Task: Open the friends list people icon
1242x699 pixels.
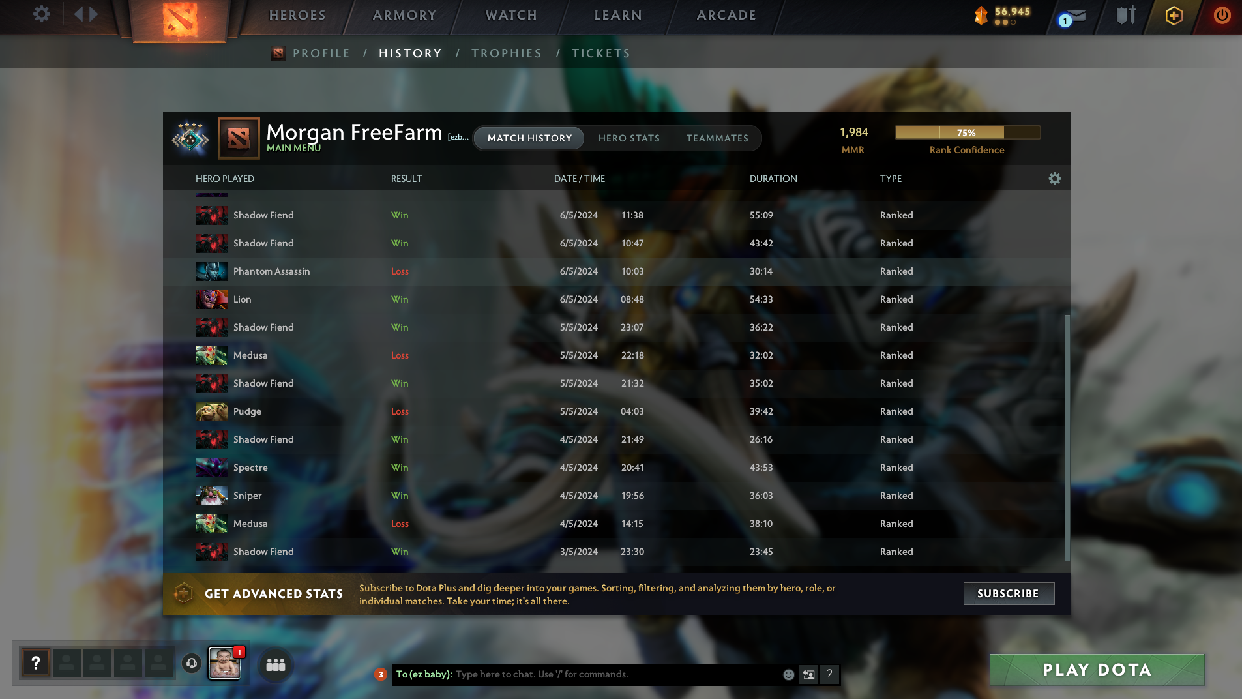Action: point(276,664)
